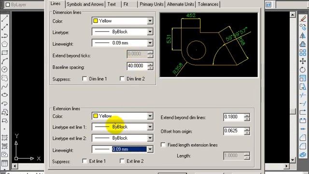
Task: Select the Polygon tool
Action: [4, 44]
